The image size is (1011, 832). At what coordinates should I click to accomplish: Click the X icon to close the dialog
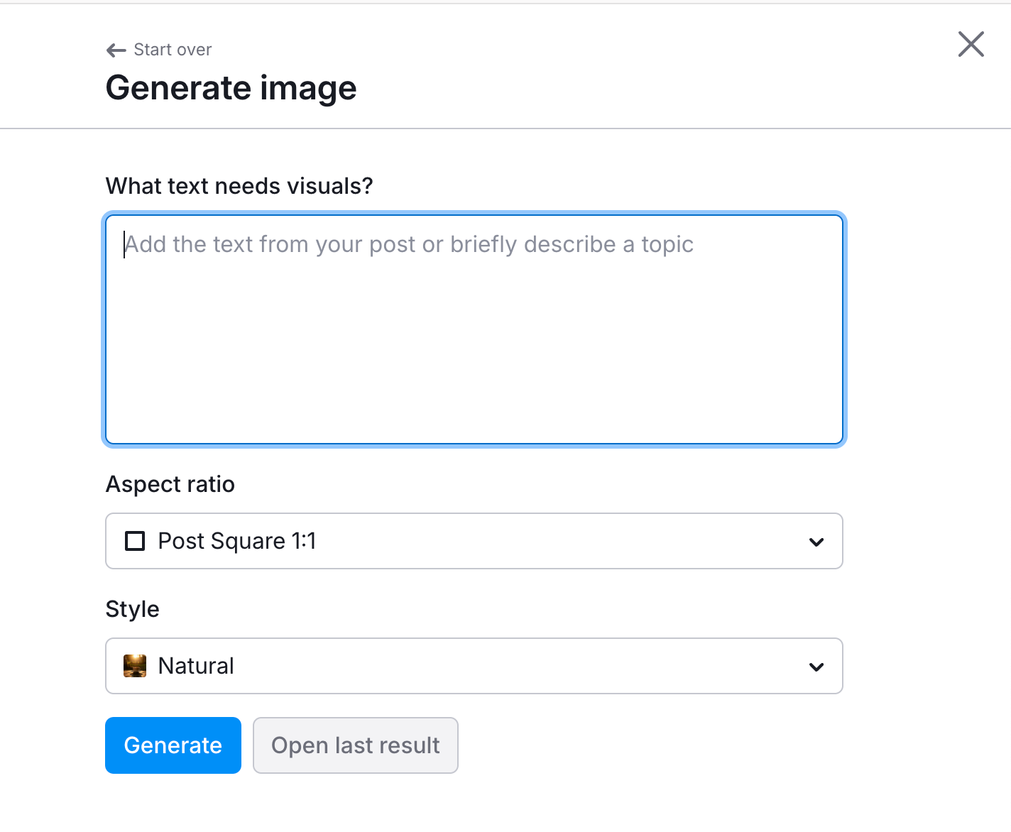971,44
